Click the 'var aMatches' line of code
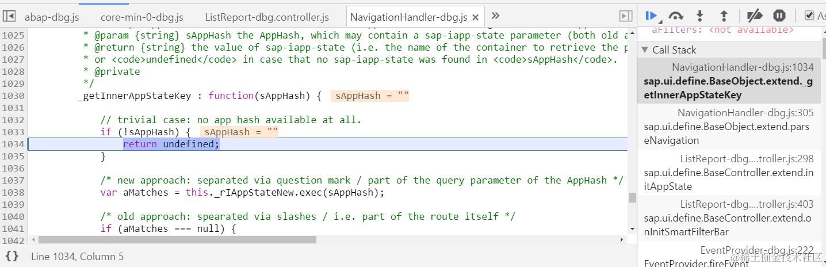The image size is (826, 267). tap(242, 193)
